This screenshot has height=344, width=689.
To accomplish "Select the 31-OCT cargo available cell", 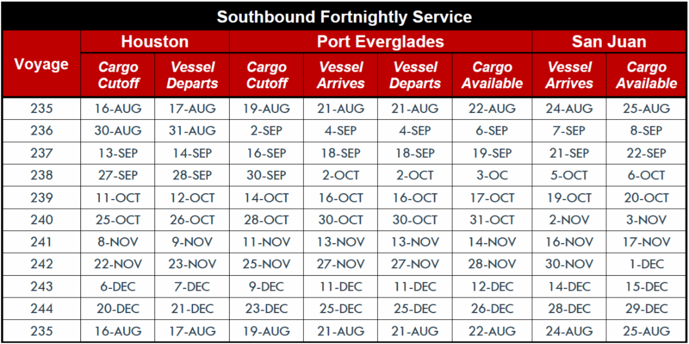I will pos(492,220).
